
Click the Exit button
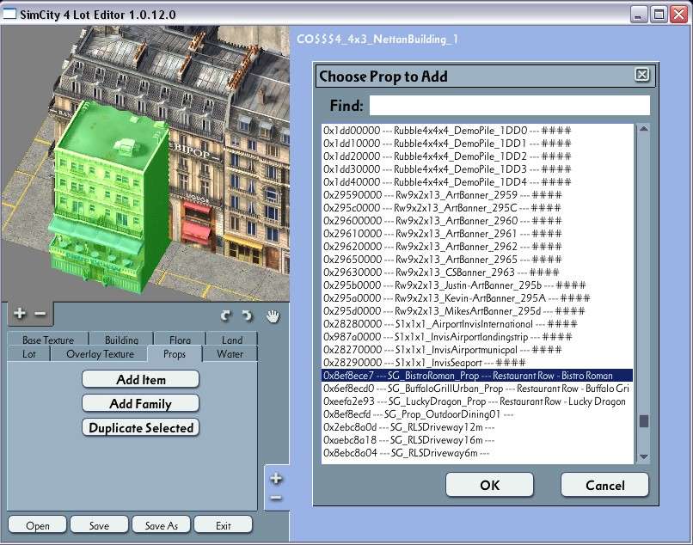point(224,525)
